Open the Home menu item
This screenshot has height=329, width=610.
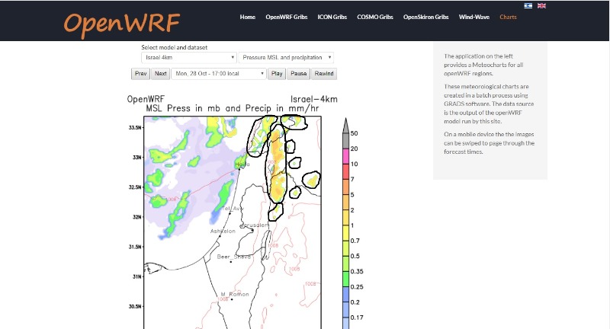click(247, 17)
